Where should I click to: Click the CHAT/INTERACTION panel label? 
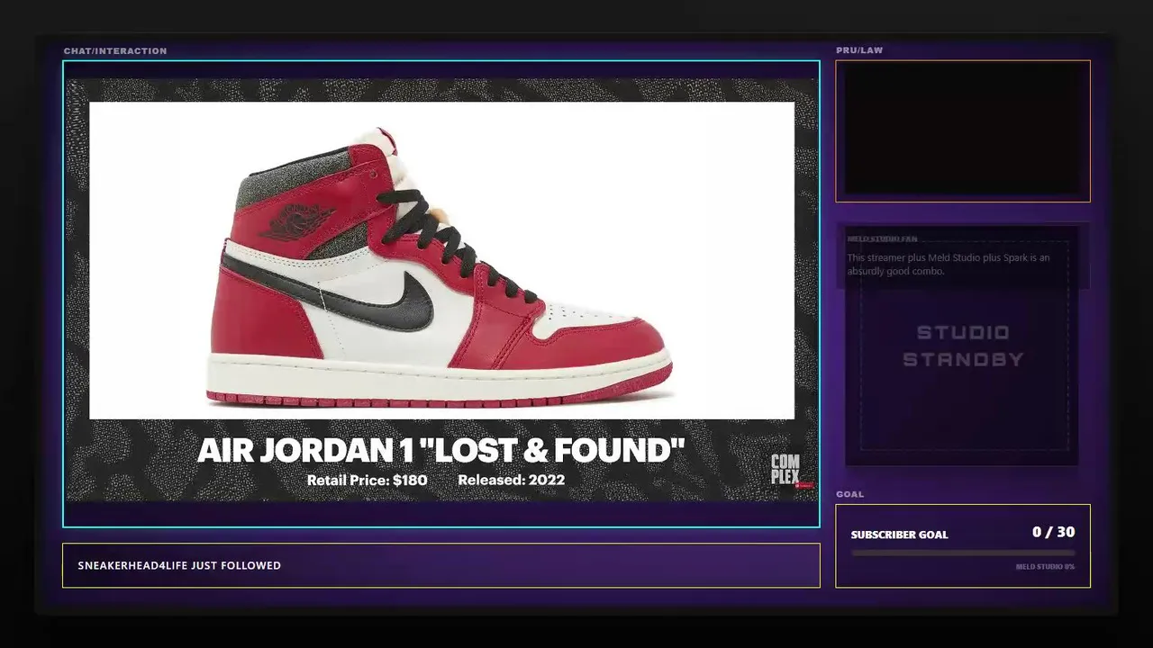[115, 51]
